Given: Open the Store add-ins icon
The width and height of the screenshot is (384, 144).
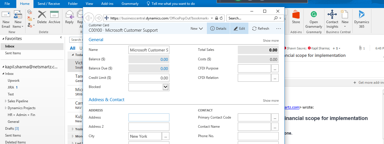Looking at the screenshot, I should click(x=296, y=17).
